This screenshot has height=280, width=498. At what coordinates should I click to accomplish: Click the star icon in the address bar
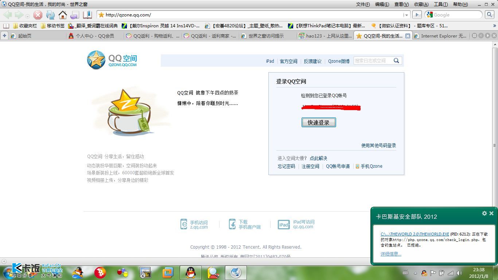click(x=101, y=15)
